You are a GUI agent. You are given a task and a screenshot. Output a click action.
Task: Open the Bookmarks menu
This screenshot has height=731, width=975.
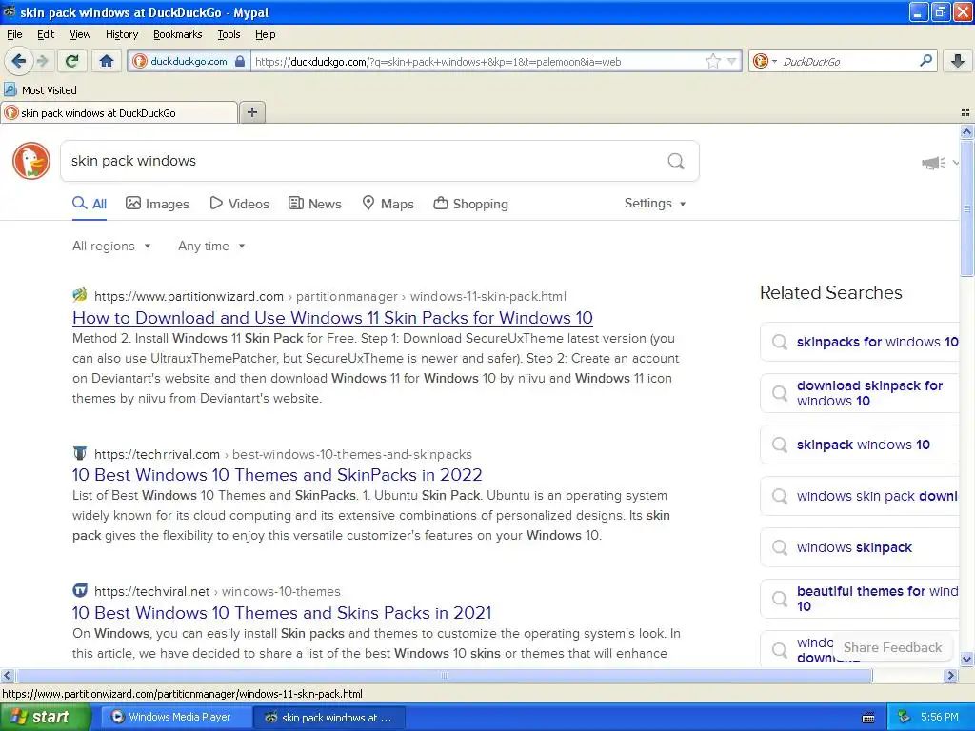(x=178, y=34)
